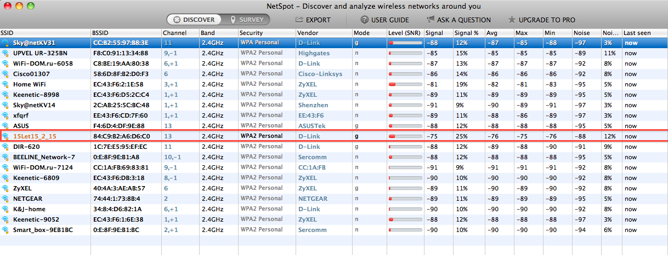
Task: Click BSSID CC:B2:55:97:88:3E
Action: (x=121, y=43)
